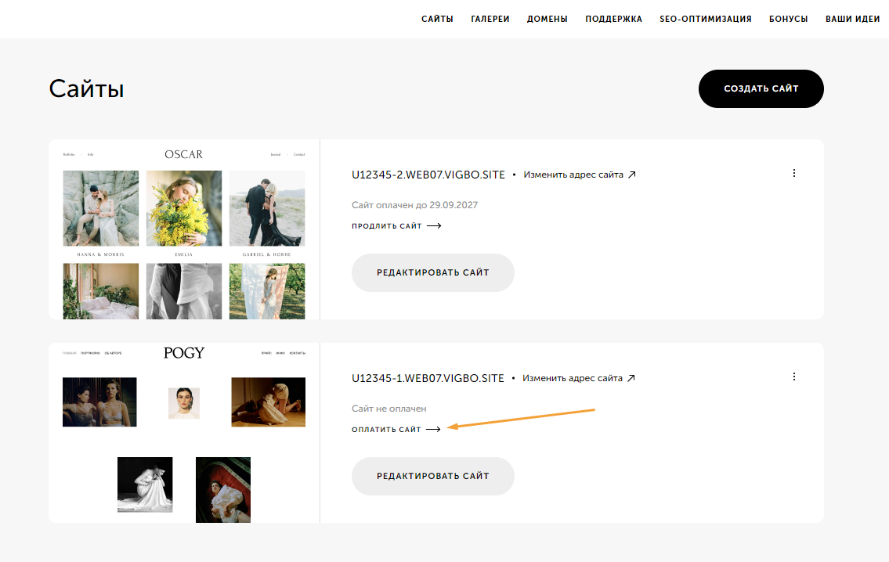
Task: Open the three-dot menu for the POGY site
Action: 794,376
